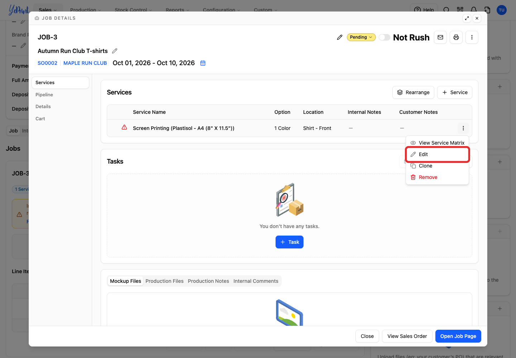Open the QR code scanner icon
516x358 pixels.
(460, 10)
